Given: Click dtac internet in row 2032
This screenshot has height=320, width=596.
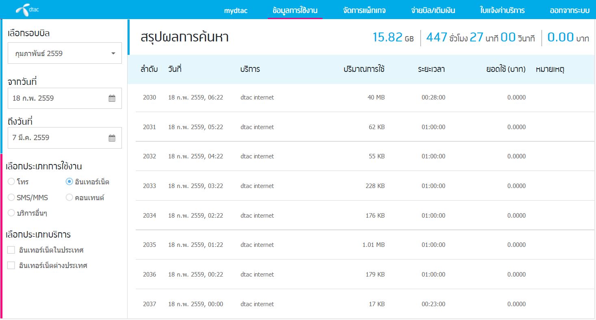Looking at the screenshot, I should pyautogui.click(x=257, y=156).
